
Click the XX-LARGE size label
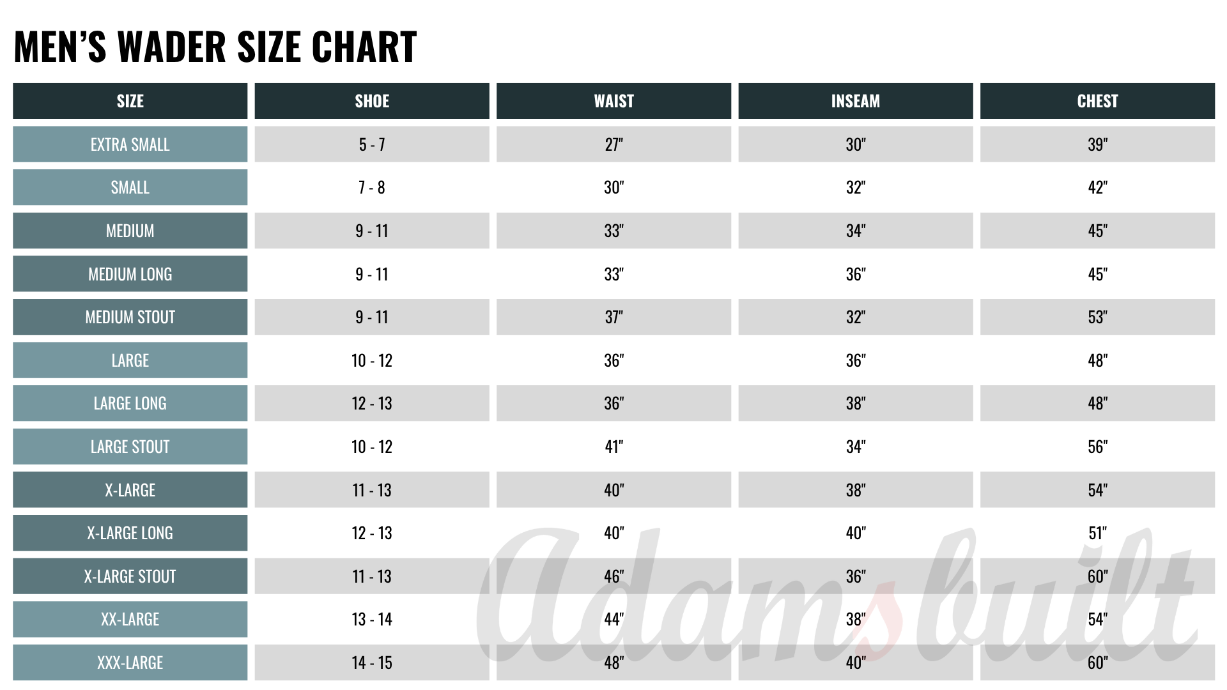[x=130, y=619]
